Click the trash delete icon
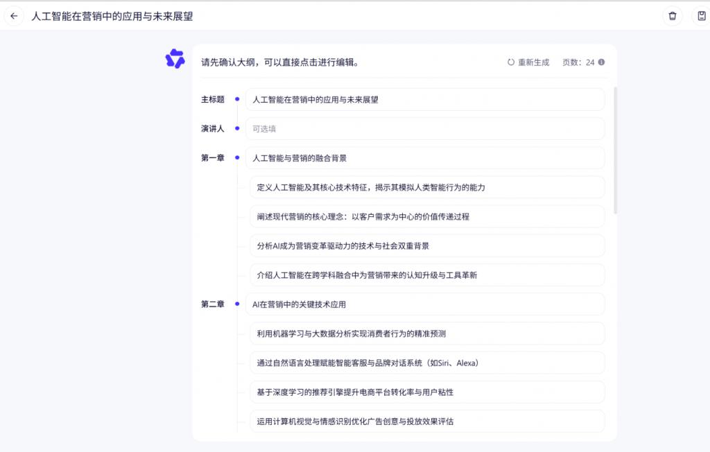This screenshot has height=452, width=710. pyautogui.click(x=672, y=16)
